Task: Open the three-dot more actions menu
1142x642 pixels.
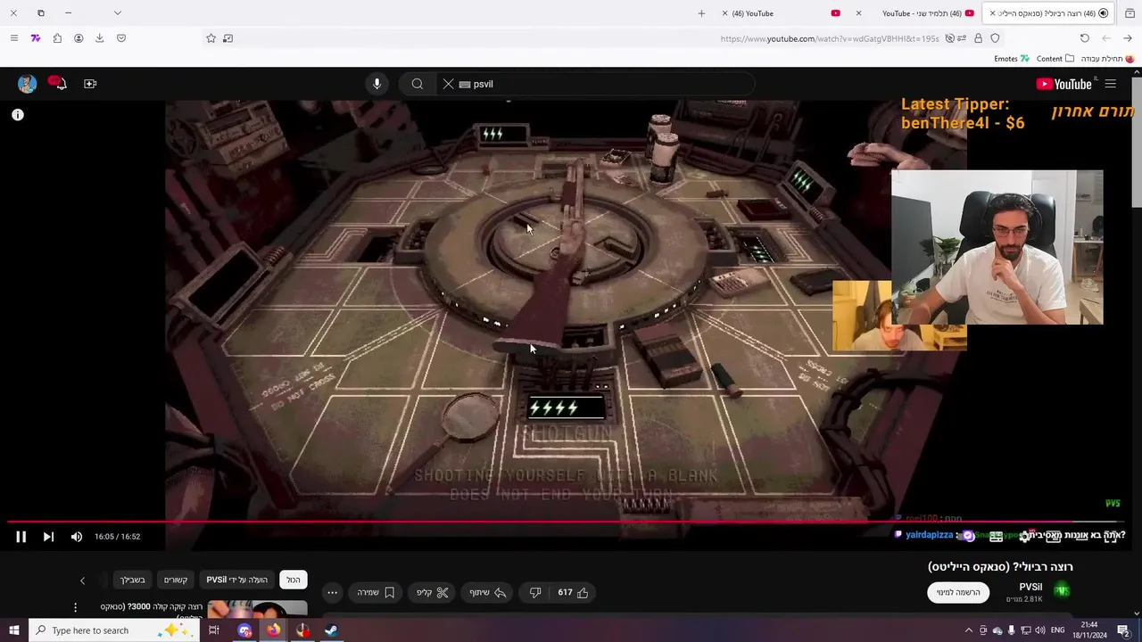Action: 332,592
